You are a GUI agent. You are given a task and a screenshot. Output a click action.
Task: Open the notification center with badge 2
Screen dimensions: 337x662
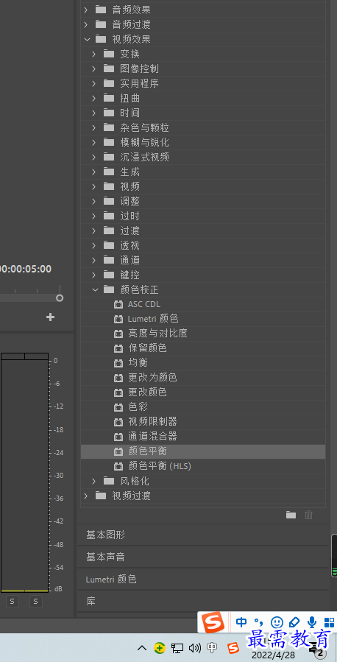pyautogui.click(x=316, y=651)
